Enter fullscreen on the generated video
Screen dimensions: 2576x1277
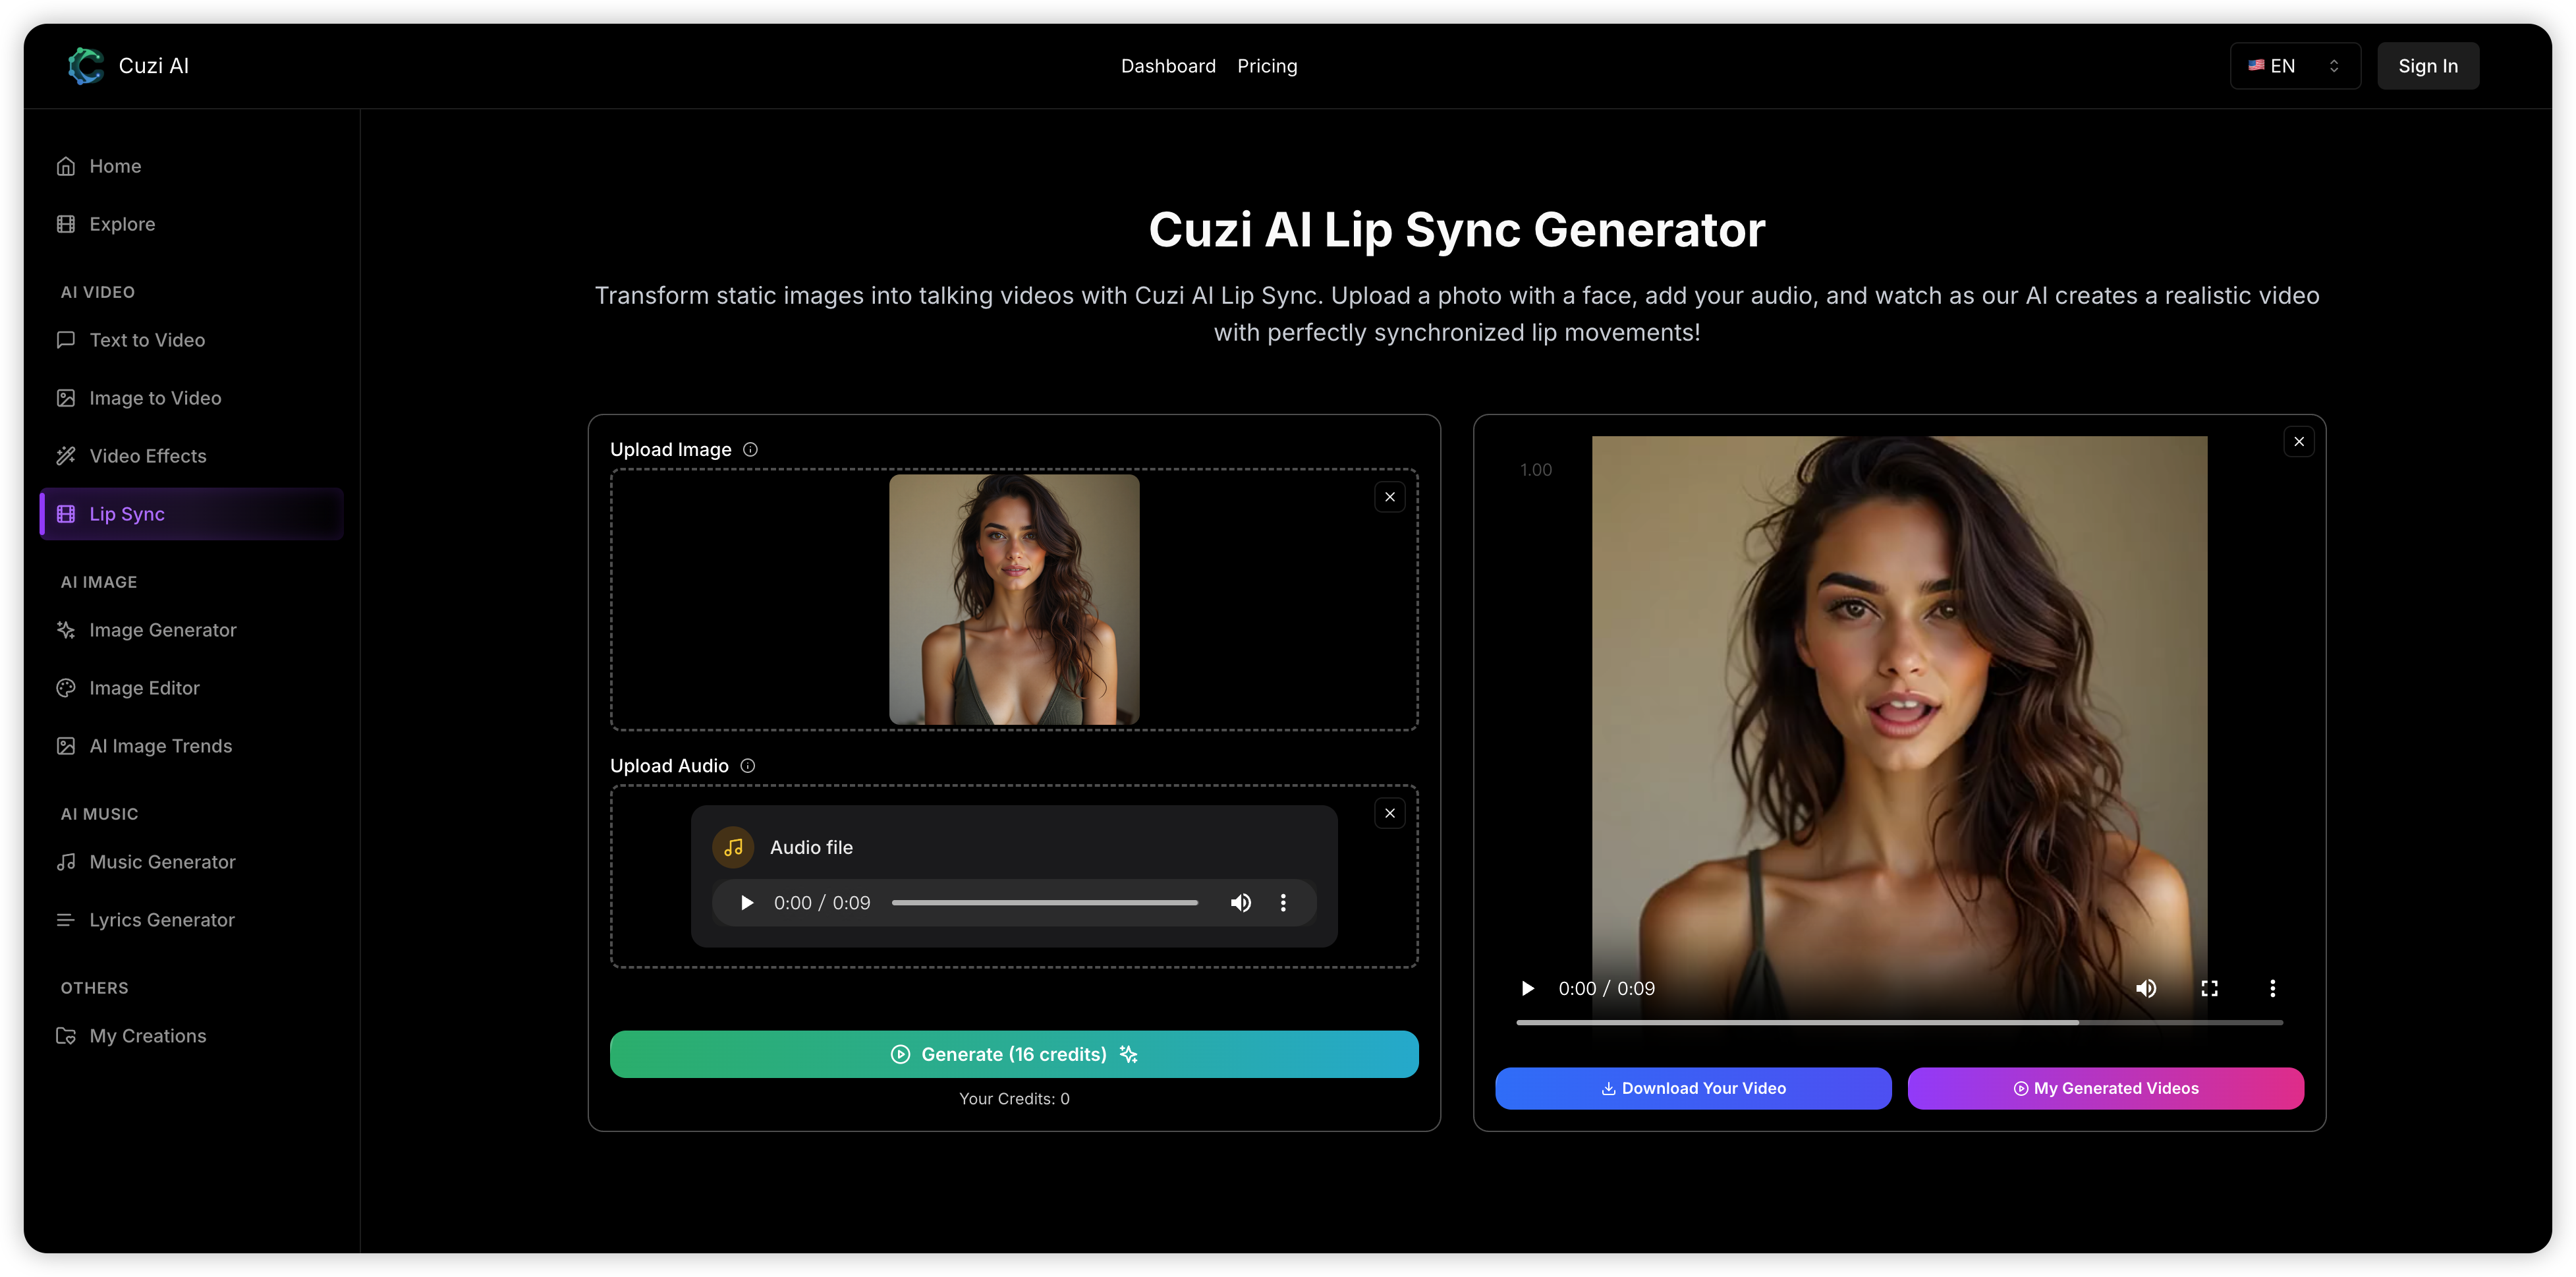pyautogui.click(x=2209, y=988)
